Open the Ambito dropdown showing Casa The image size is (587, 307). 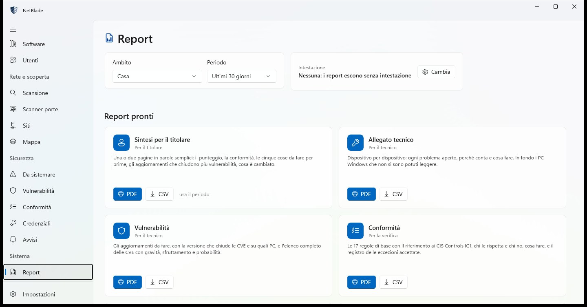pos(157,76)
